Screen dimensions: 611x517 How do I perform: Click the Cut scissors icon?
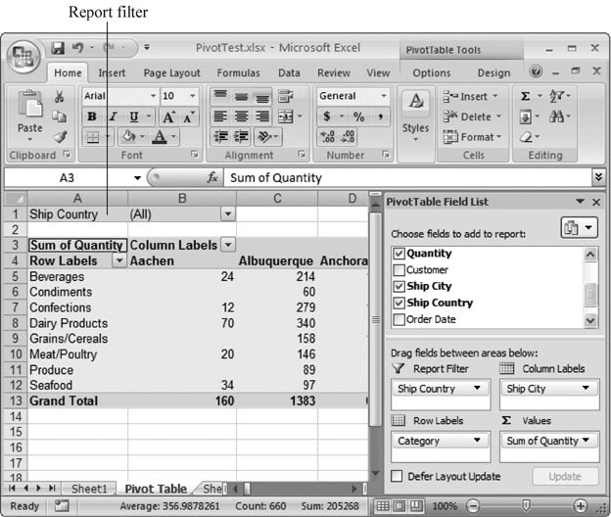pos(59,97)
